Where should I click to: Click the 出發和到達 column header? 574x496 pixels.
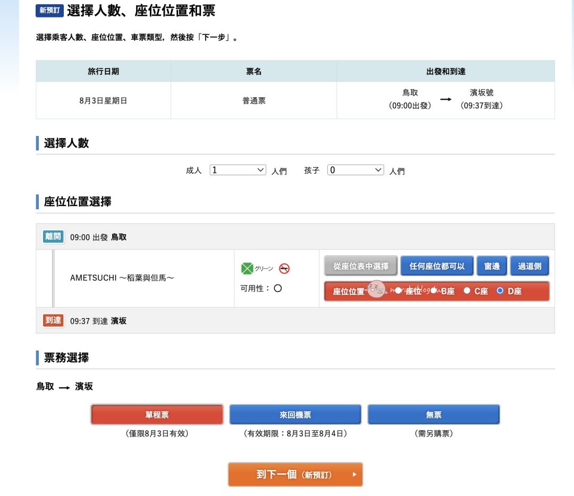(446, 71)
